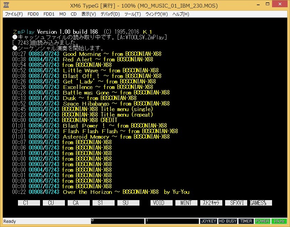Click the SU function key label
This screenshot has width=290, height=227.
[128, 203]
